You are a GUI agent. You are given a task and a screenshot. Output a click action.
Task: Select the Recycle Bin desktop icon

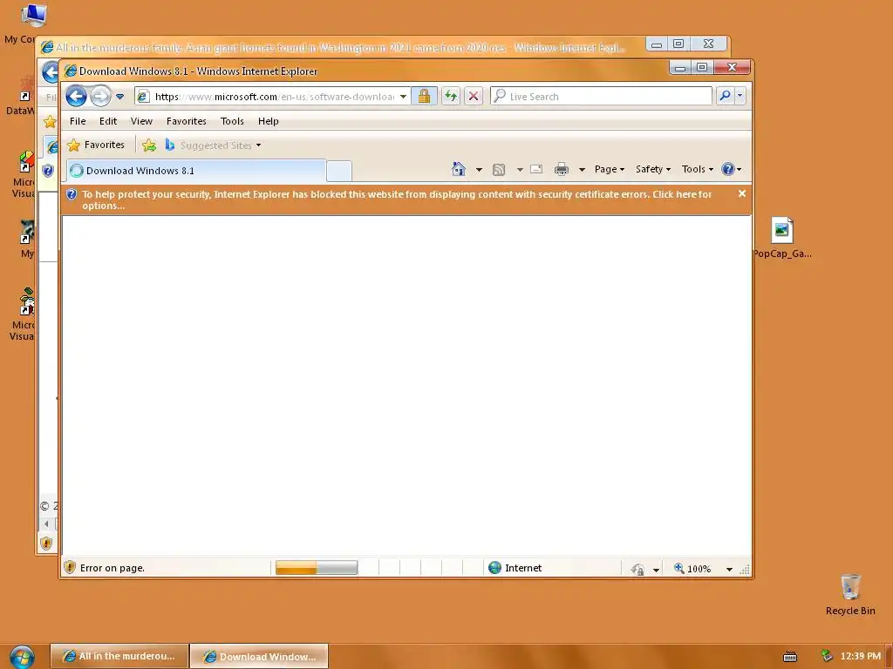[850, 594]
